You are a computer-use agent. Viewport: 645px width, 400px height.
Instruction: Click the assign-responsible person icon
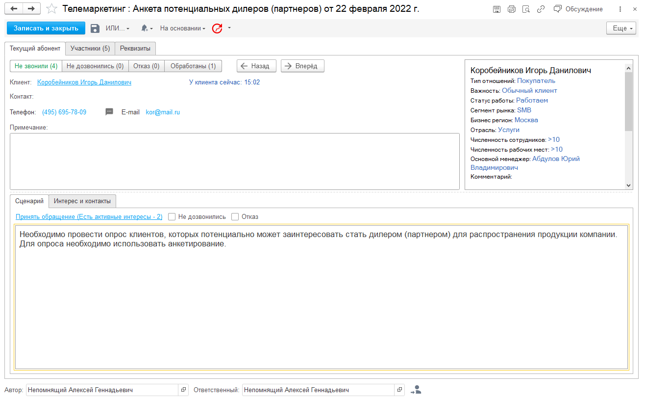pos(416,390)
